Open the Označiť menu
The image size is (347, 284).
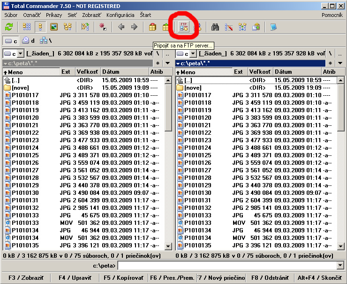click(32, 15)
